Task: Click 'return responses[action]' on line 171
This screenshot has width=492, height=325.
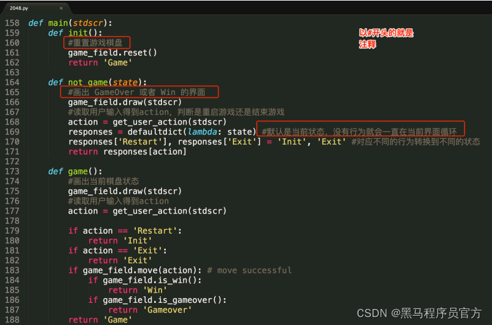Action: [x=127, y=152]
